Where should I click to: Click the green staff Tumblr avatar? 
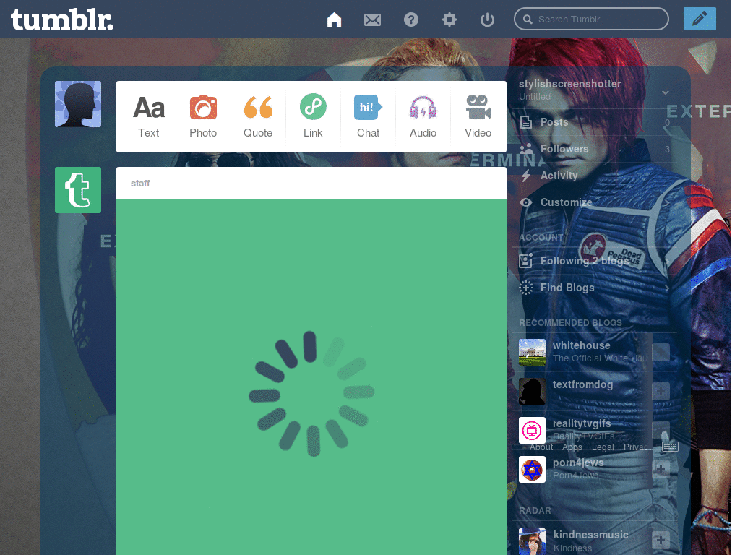[78, 190]
